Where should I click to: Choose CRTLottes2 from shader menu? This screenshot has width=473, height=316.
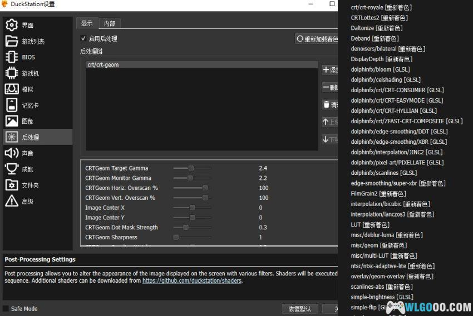coord(379,18)
